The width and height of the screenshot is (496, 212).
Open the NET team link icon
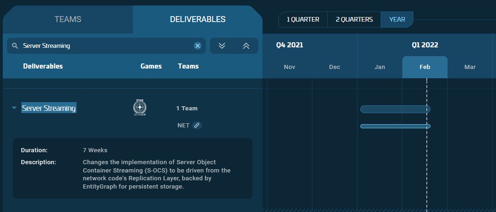coord(197,125)
